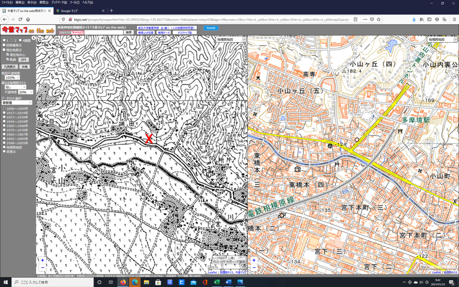
Task: Zoom out on the left historical map
Action: (42, 267)
